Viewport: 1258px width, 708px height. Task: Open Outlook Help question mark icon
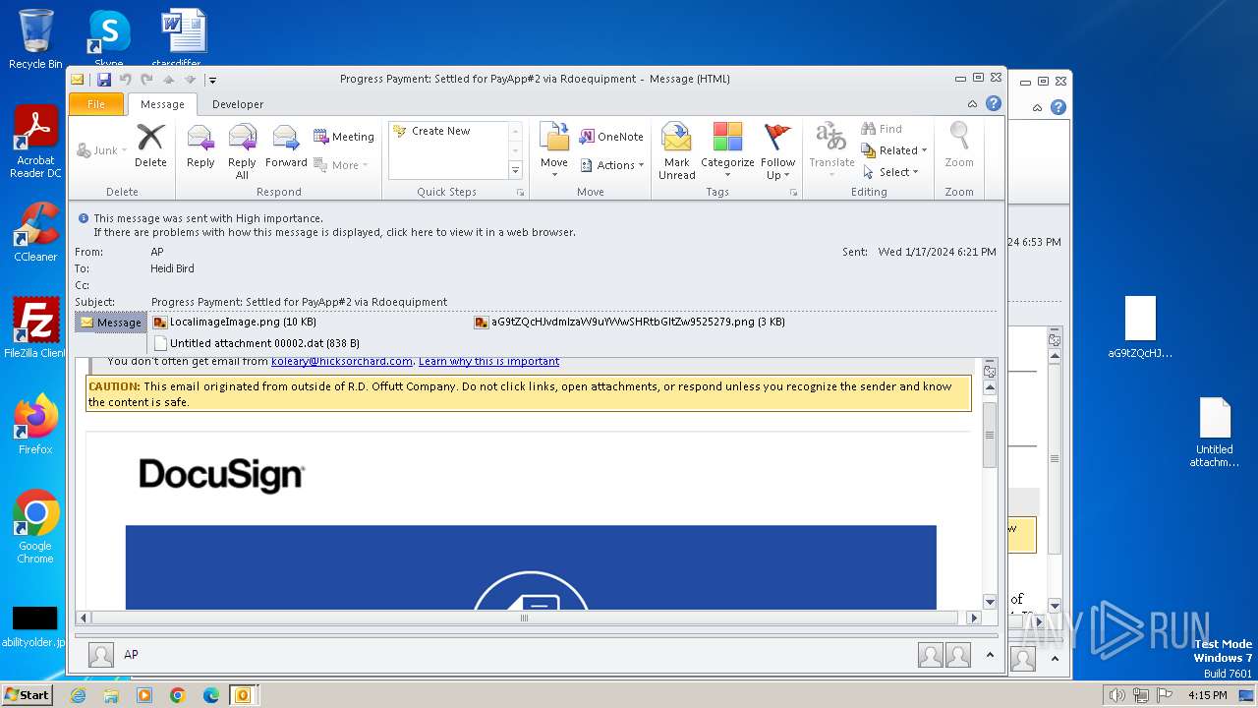[x=994, y=103]
